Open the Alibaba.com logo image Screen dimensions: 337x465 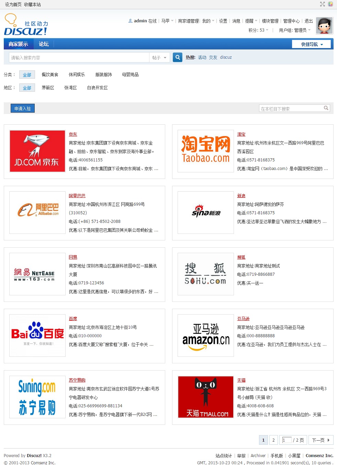tap(37, 213)
